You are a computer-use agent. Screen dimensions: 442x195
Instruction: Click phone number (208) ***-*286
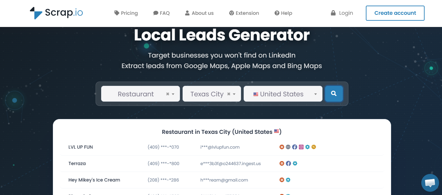point(164,180)
